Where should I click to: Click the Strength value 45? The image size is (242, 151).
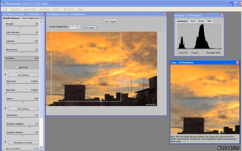[37, 24]
